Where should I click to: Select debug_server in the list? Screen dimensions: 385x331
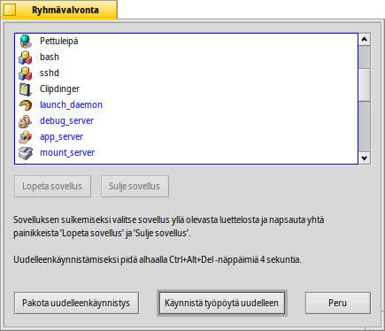click(186, 120)
